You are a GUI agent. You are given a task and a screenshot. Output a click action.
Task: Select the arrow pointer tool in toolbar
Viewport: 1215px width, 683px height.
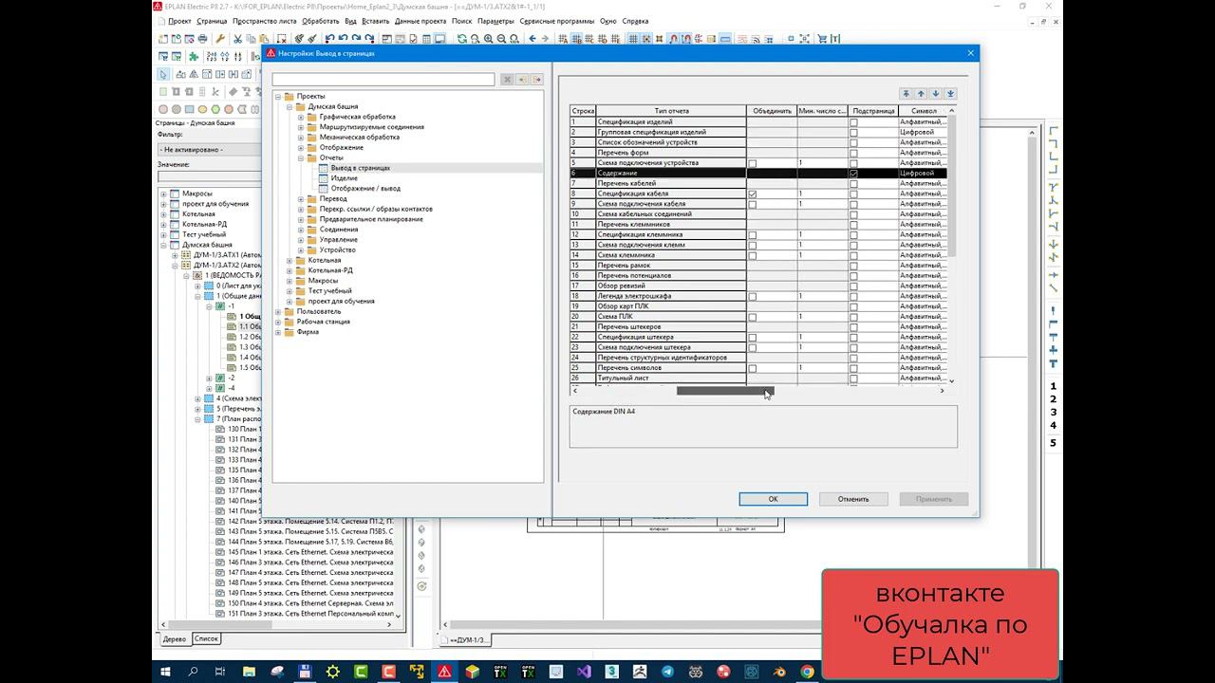pos(163,74)
